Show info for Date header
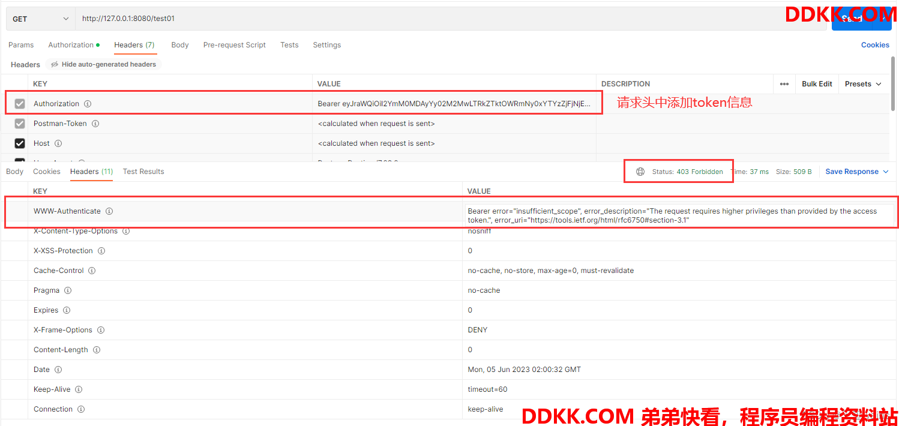The height and width of the screenshot is (426, 899). 58,370
